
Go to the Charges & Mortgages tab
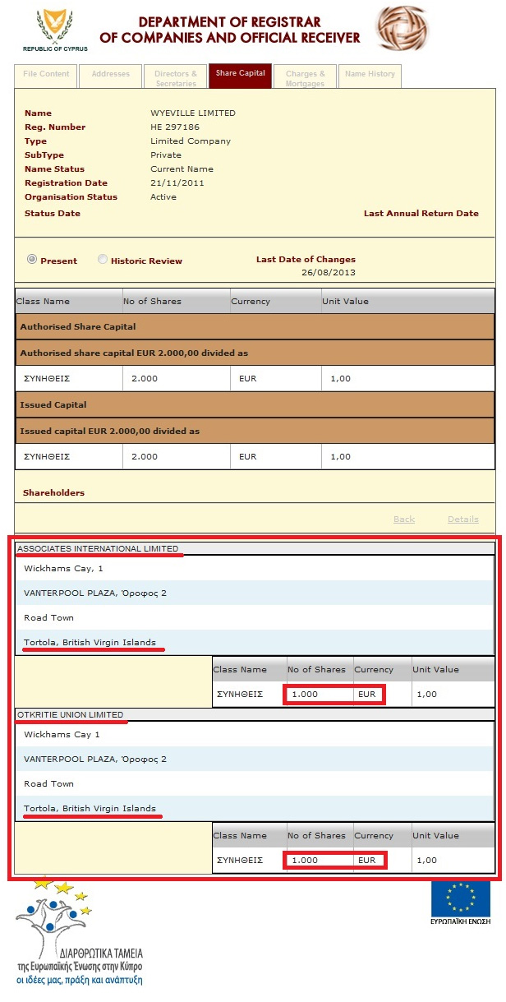click(x=305, y=77)
